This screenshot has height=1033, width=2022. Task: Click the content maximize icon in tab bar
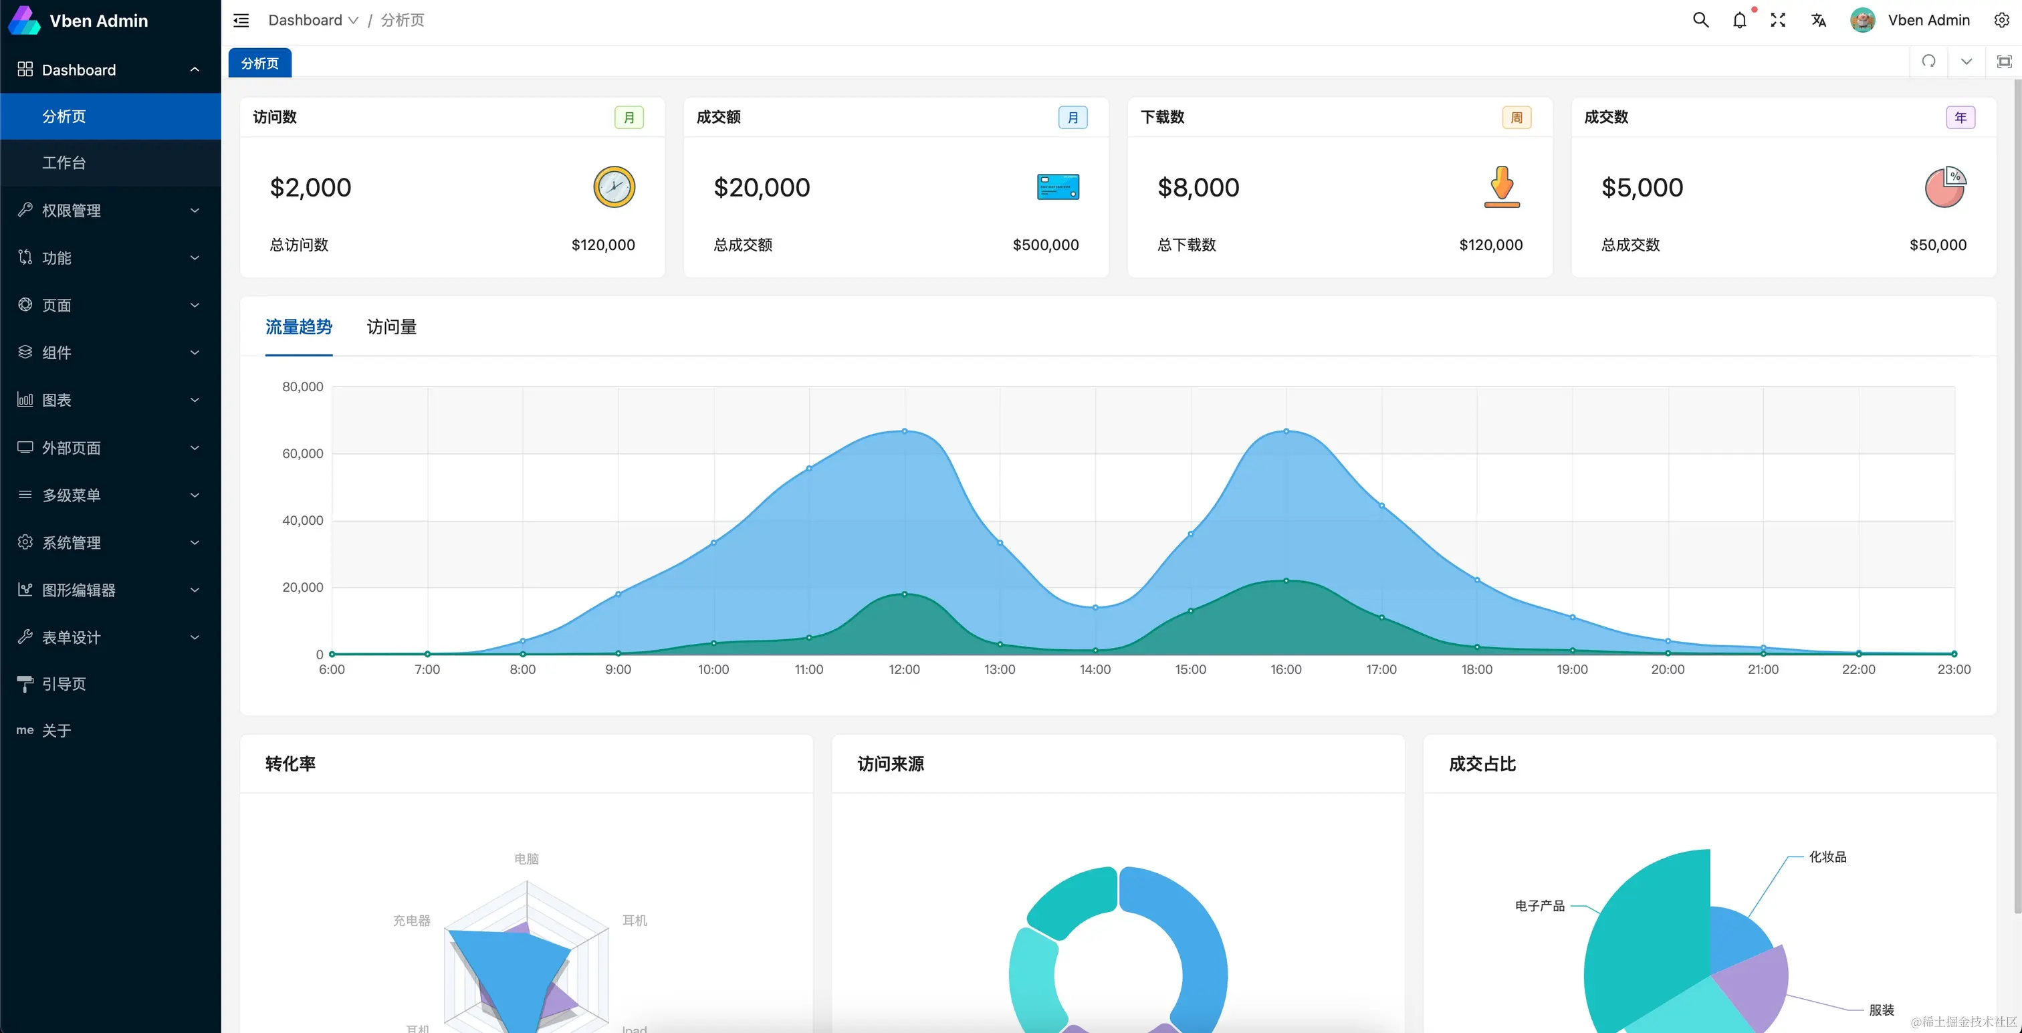click(x=2004, y=62)
